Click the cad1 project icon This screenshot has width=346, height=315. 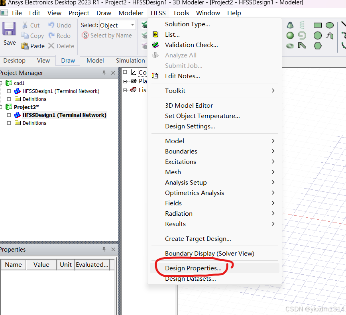point(9,83)
